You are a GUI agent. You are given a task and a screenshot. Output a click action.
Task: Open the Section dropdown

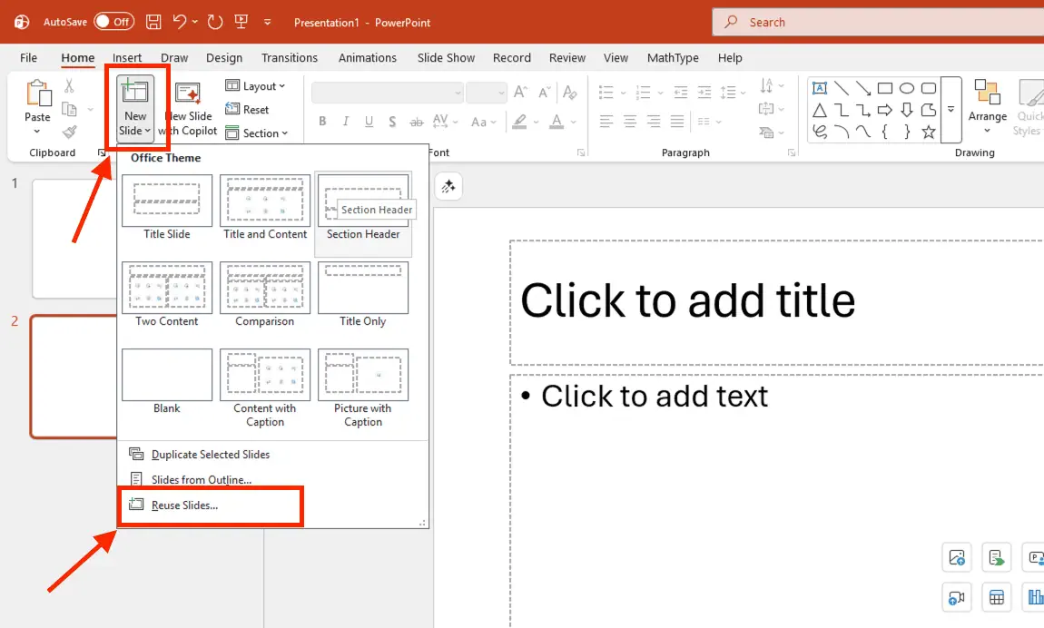click(256, 133)
